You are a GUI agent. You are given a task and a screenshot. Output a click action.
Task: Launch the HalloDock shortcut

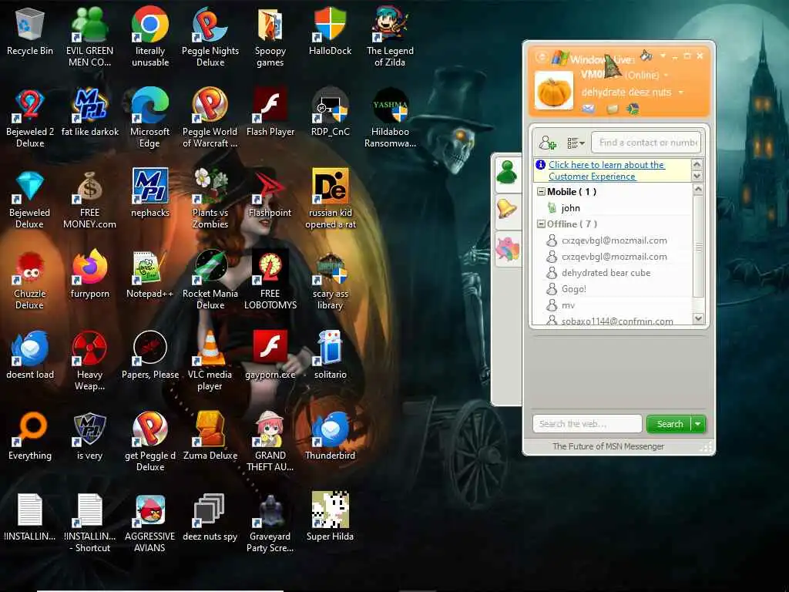[x=330, y=32]
